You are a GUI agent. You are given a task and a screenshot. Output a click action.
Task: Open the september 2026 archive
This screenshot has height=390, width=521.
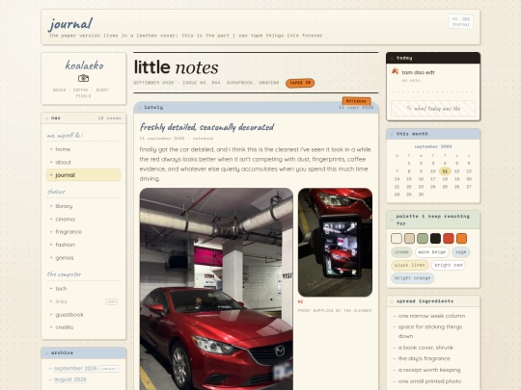tap(75, 369)
